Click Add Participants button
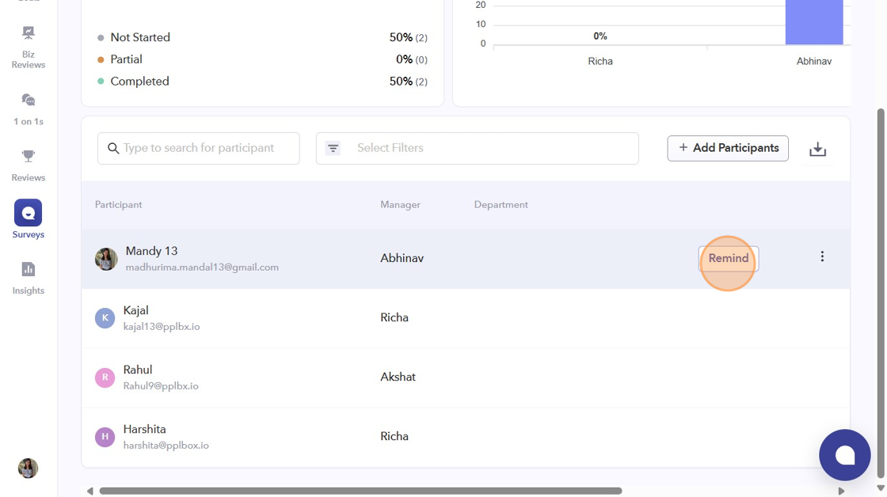 tap(728, 148)
